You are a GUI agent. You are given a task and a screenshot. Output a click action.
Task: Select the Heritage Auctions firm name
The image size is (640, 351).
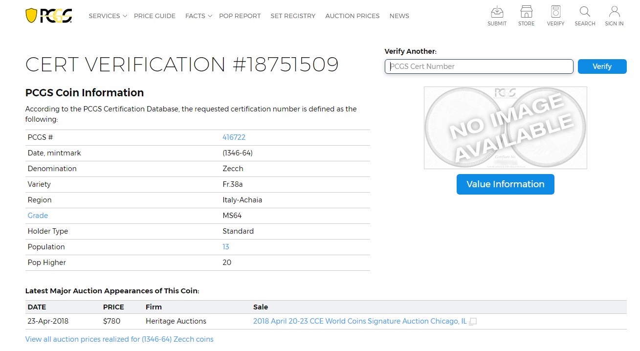176,321
